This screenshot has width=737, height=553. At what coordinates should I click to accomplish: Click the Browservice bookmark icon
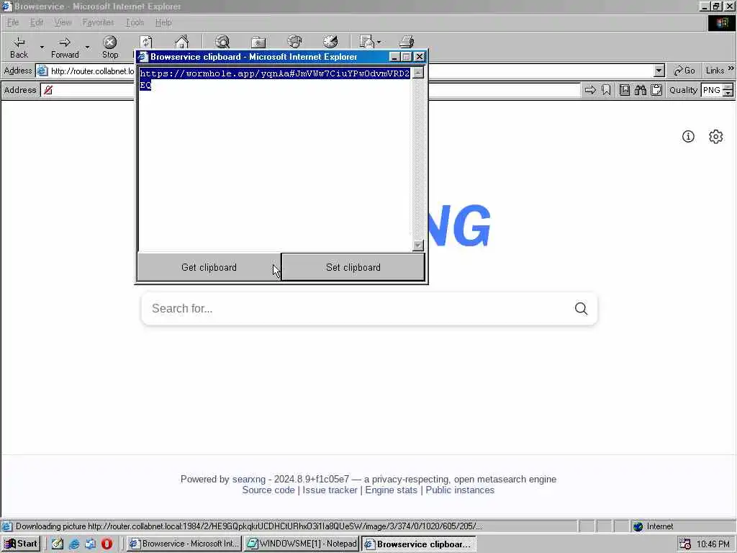point(606,90)
